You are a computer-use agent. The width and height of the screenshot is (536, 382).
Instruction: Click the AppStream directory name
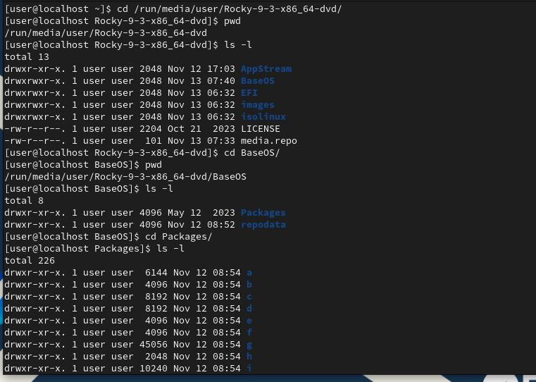pyautogui.click(x=266, y=69)
